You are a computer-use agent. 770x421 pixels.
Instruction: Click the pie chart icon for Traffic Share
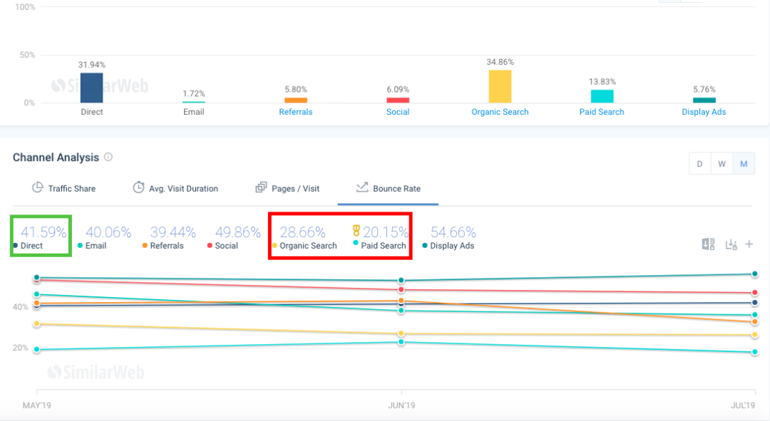click(x=38, y=188)
